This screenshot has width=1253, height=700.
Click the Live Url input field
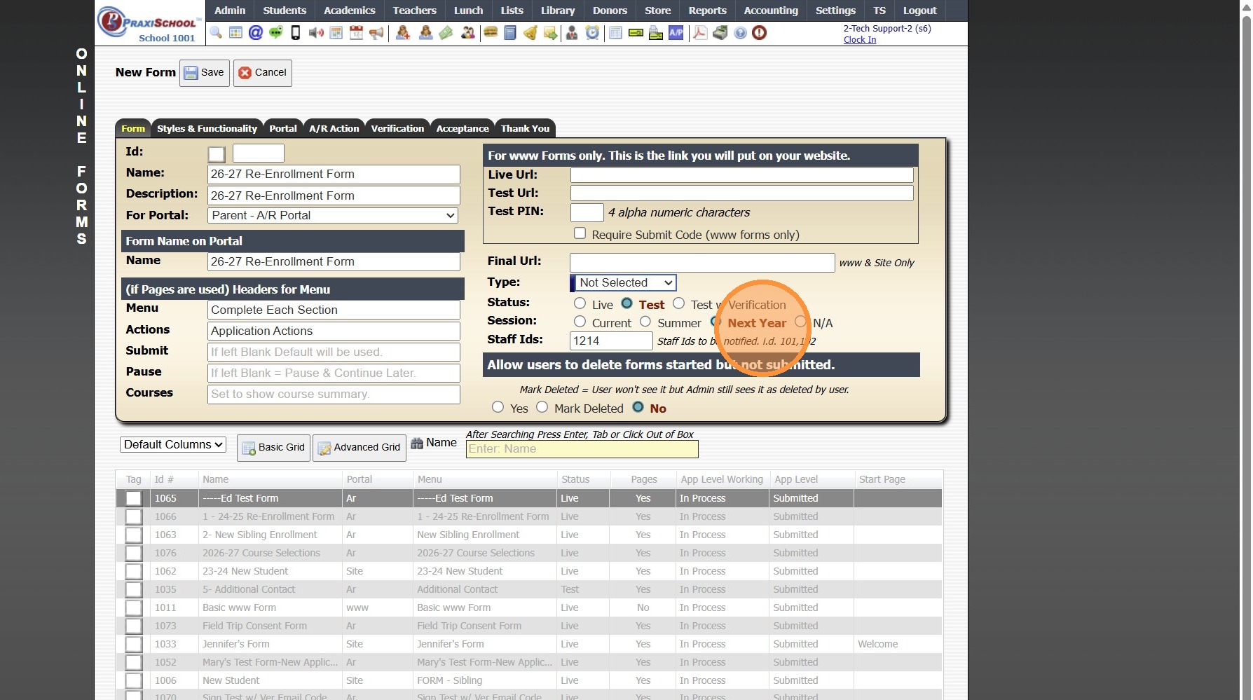click(742, 175)
